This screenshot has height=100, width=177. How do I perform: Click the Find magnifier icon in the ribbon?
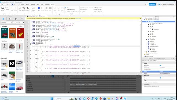point(20,8)
